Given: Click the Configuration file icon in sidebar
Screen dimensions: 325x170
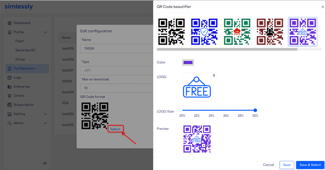Looking at the screenshot, I should click(x=10, y=68).
